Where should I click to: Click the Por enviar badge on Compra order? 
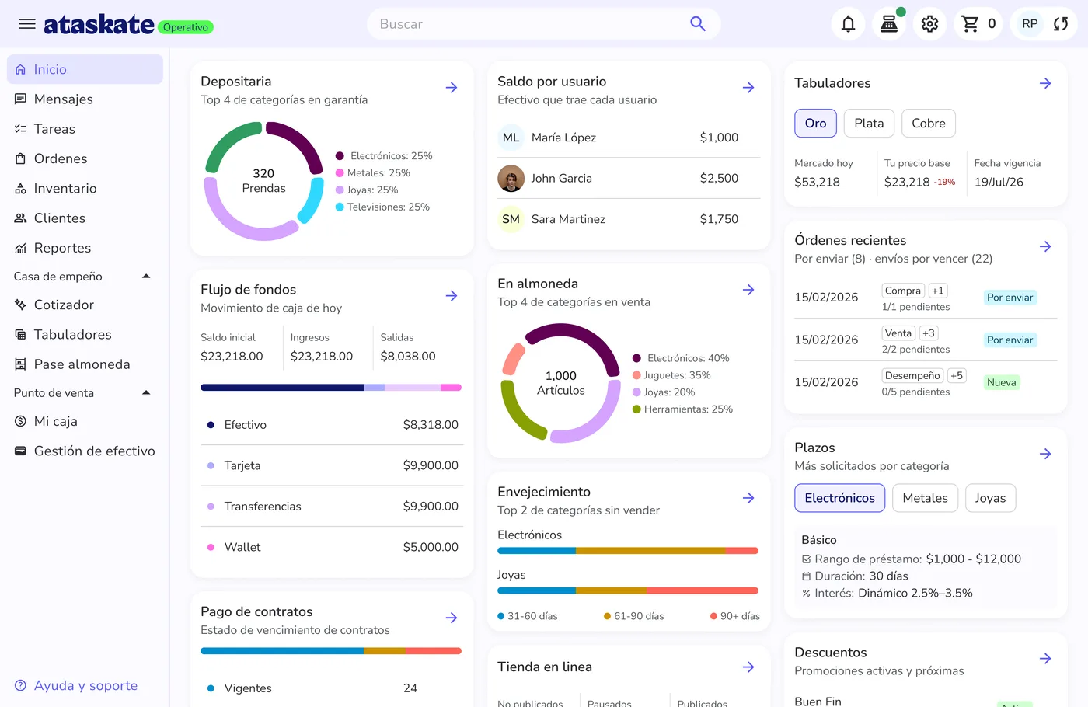click(1010, 298)
